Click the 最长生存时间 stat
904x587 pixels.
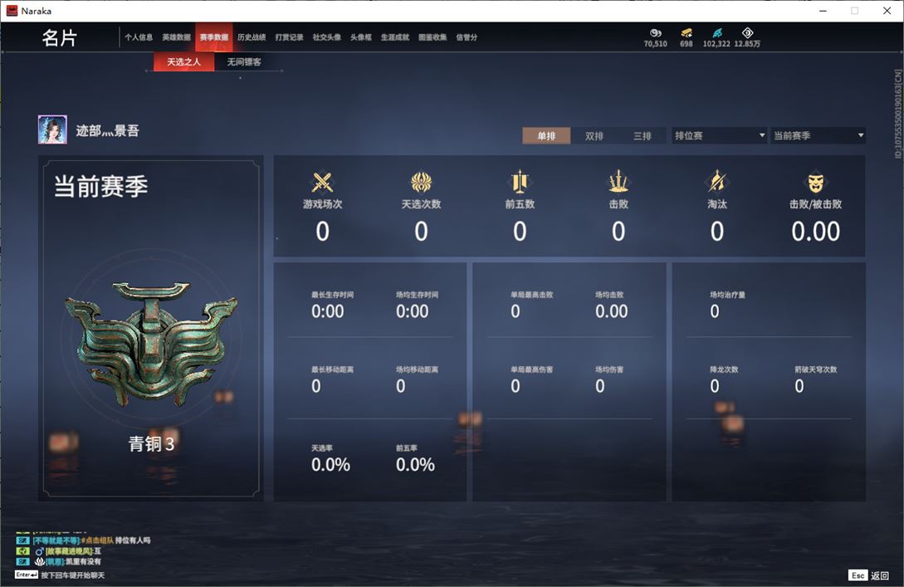coord(332,305)
